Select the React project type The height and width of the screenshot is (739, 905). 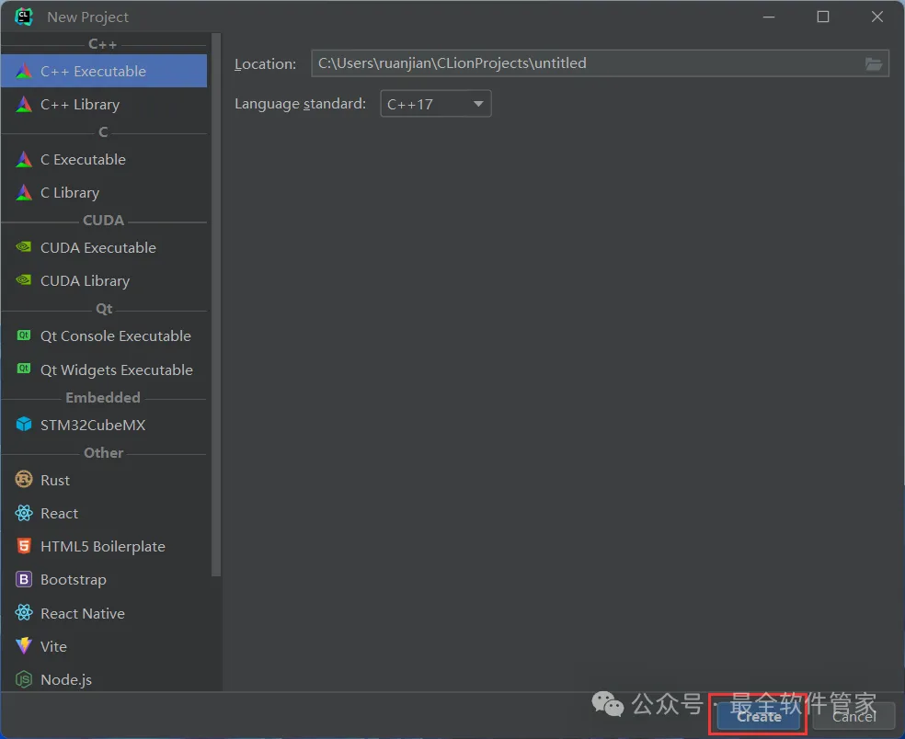(104, 513)
